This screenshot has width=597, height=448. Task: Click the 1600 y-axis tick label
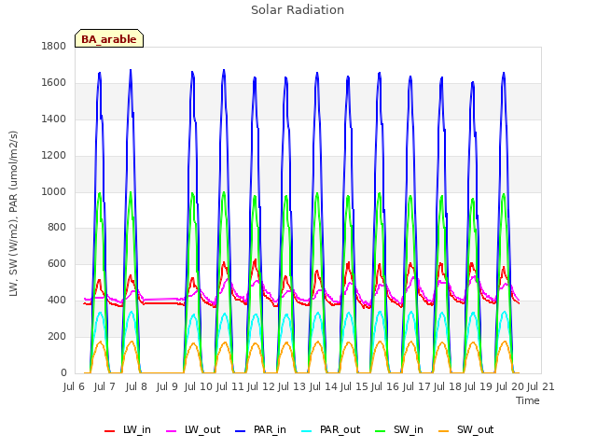(x=54, y=83)
